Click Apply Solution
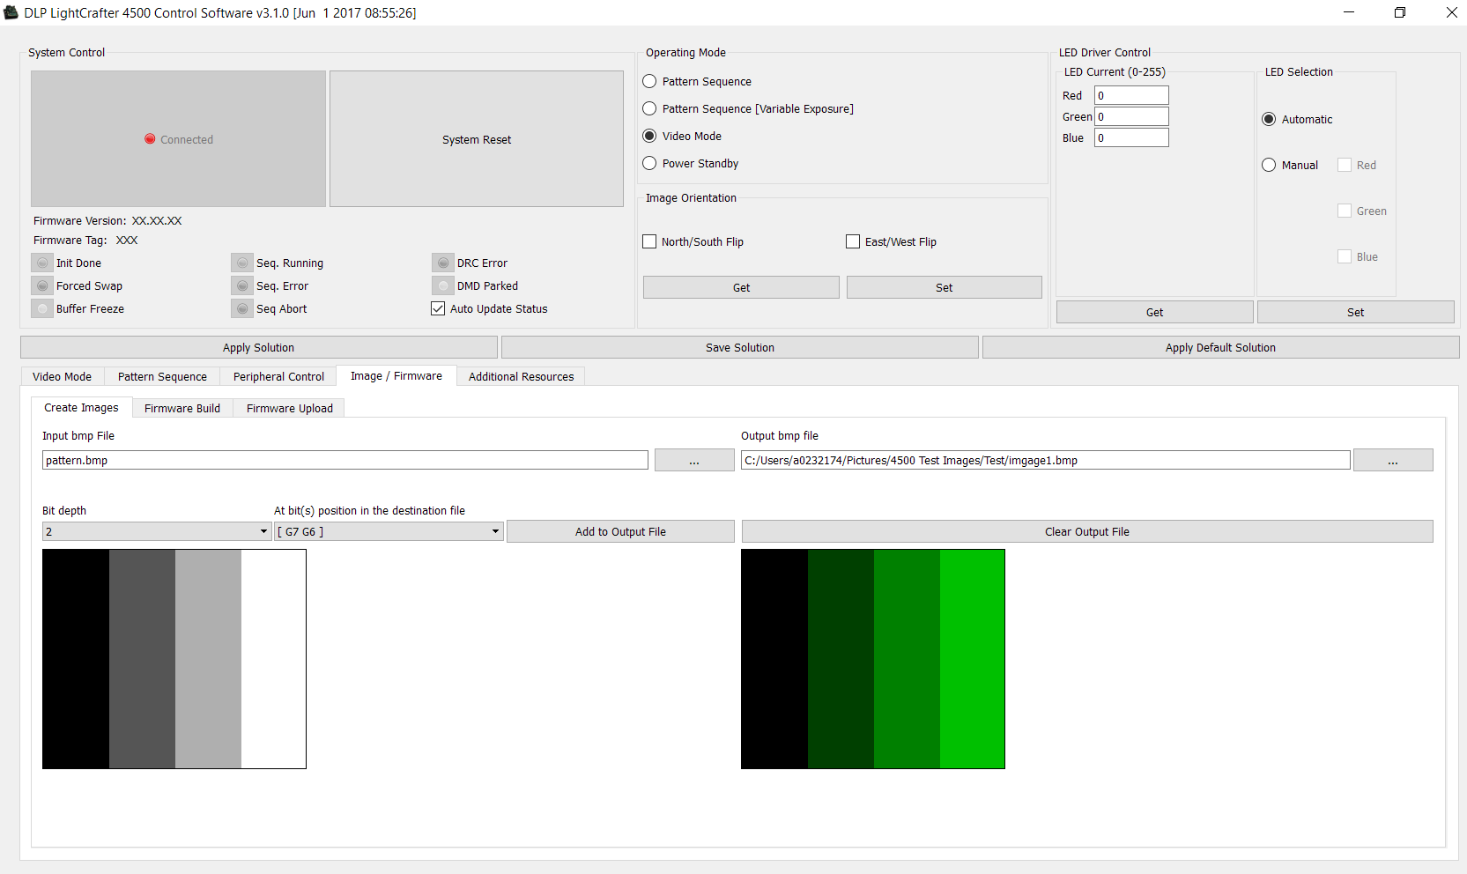The width and height of the screenshot is (1467, 874). [258, 347]
